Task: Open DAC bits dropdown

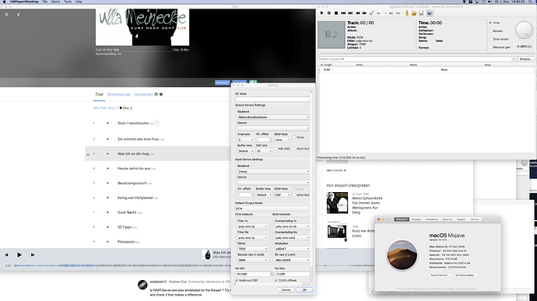Action: pos(264,151)
